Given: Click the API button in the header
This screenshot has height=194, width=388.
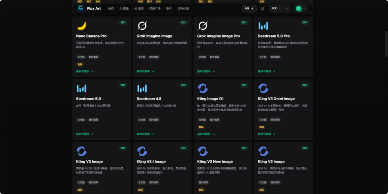Looking at the screenshot, I should tap(249, 9).
